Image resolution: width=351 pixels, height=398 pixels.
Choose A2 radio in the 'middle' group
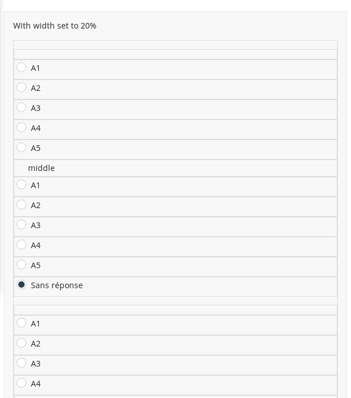pos(22,205)
